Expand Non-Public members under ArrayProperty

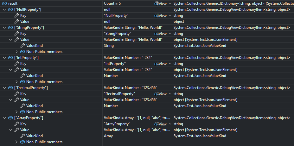click(x=16, y=142)
